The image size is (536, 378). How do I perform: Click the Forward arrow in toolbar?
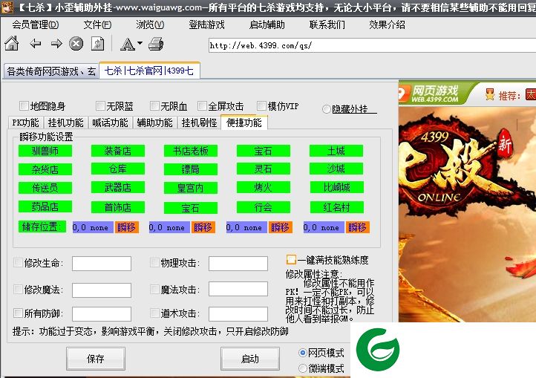(56, 44)
